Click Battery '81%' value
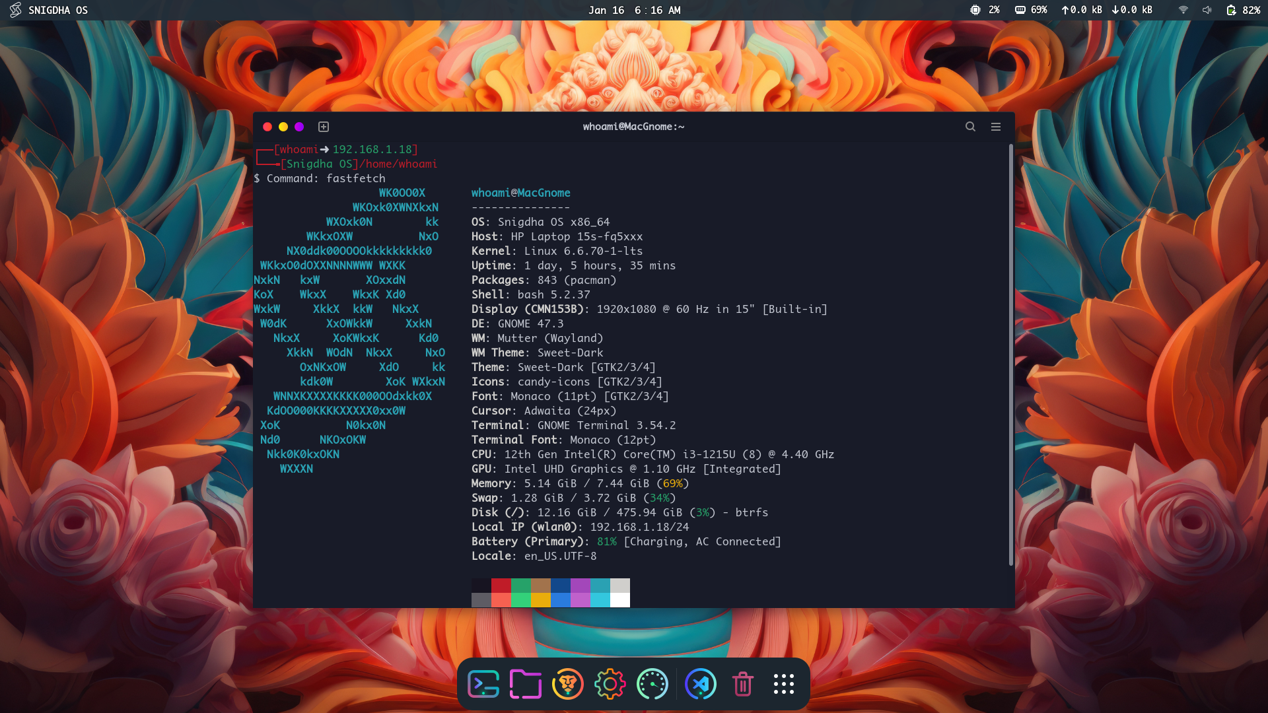 [x=607, y=541]
